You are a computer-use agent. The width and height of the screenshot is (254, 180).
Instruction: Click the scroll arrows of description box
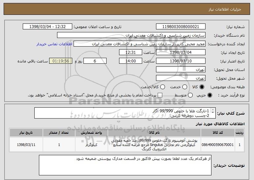coord(213,111)
